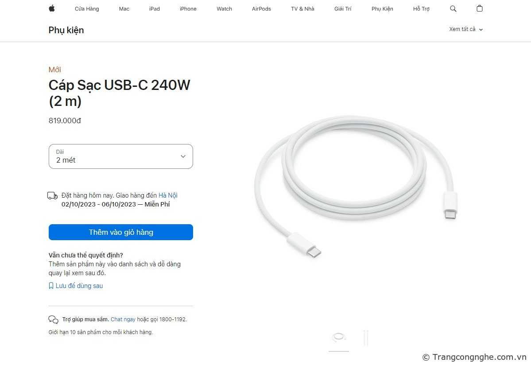Click the delivery truck icon
The image size is (531, 366).
[52, 196]
